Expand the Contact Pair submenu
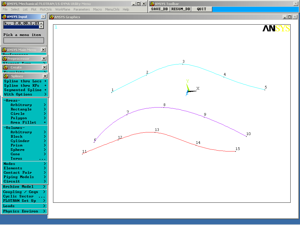Image resolution: width=300 pixels, height=225 pixels. (25, 173)
